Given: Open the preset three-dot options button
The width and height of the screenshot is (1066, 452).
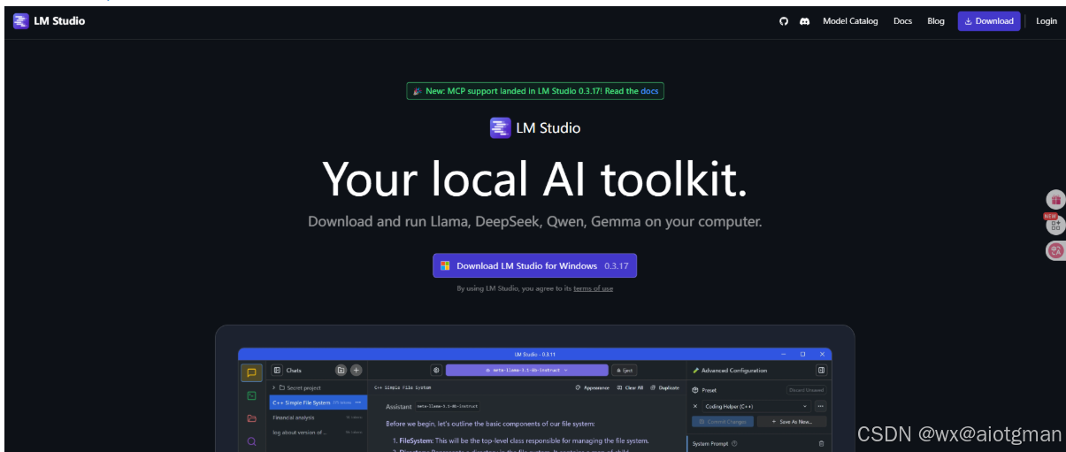Looking at the screenshot, I should pyautogui.click(x=821, y=406).
